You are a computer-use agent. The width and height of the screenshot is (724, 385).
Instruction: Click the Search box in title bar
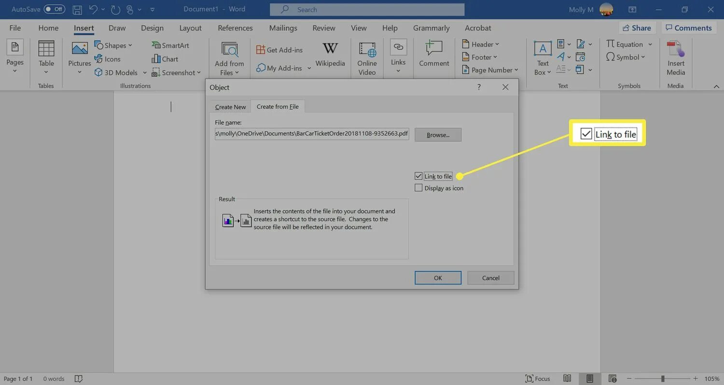coord(367,9)
